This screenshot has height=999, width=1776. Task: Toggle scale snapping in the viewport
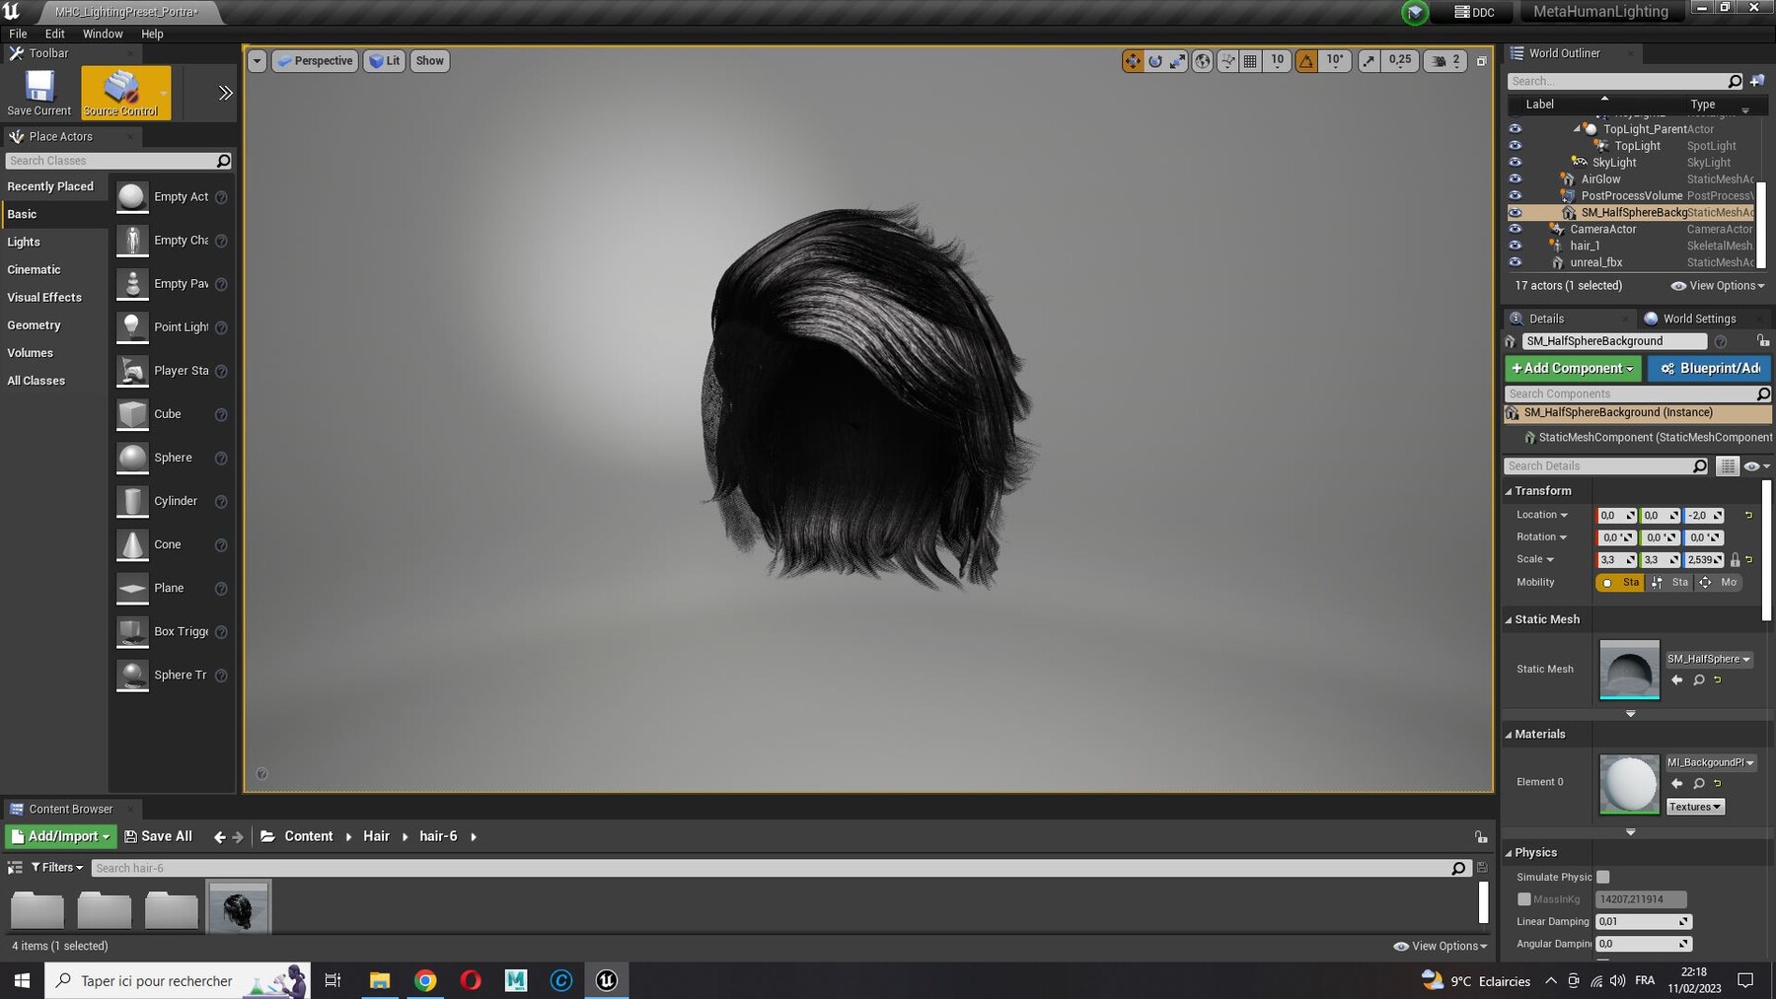[x=1369, y=61]
